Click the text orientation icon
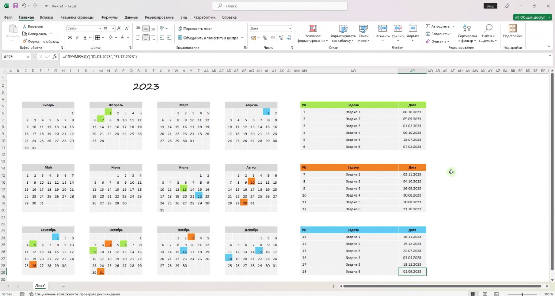The height and width of the screenshot is (296, 555). (162, 28)
